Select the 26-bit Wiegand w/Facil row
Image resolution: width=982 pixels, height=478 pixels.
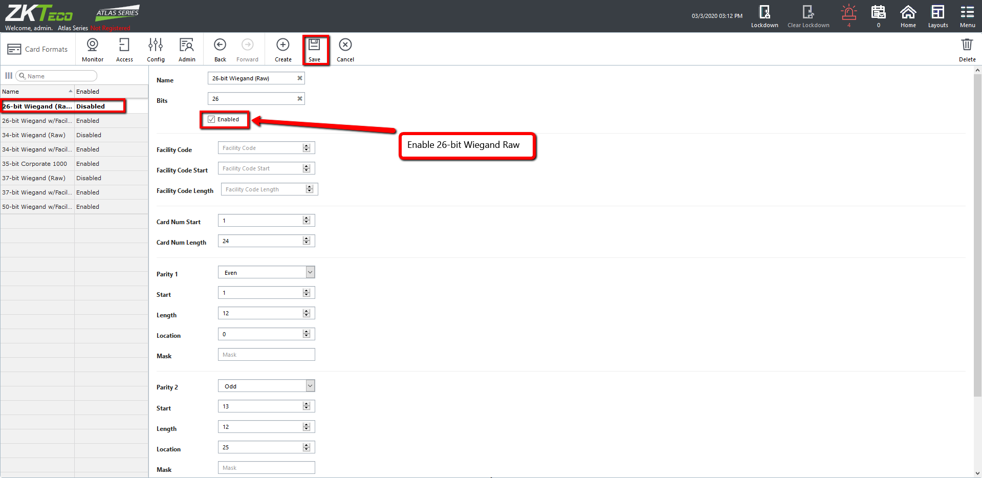click(74, 121)
